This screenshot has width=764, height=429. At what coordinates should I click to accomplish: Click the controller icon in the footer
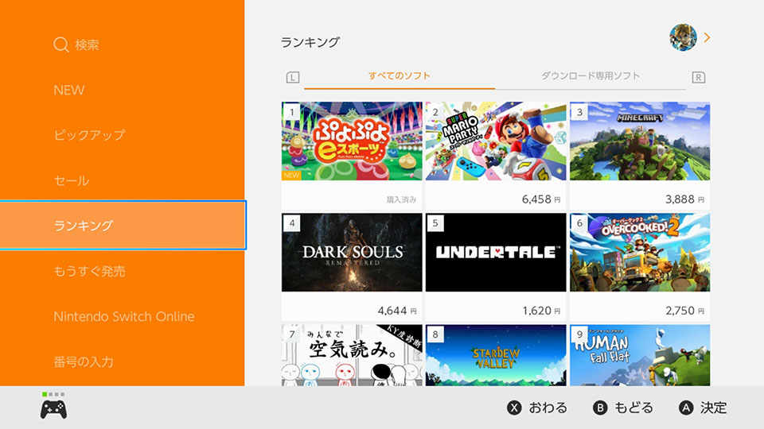(x=53, y=409)
